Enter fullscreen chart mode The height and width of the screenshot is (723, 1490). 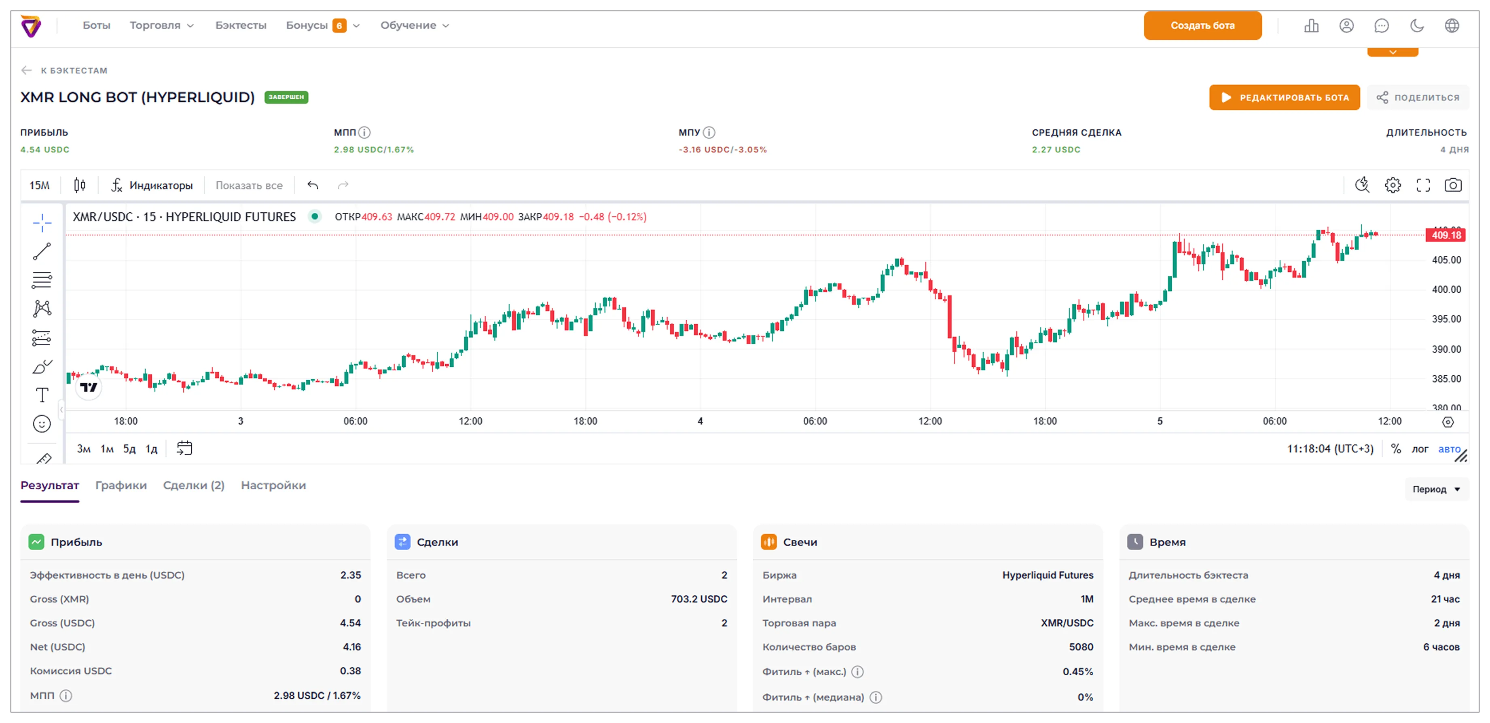point(1423,185)
